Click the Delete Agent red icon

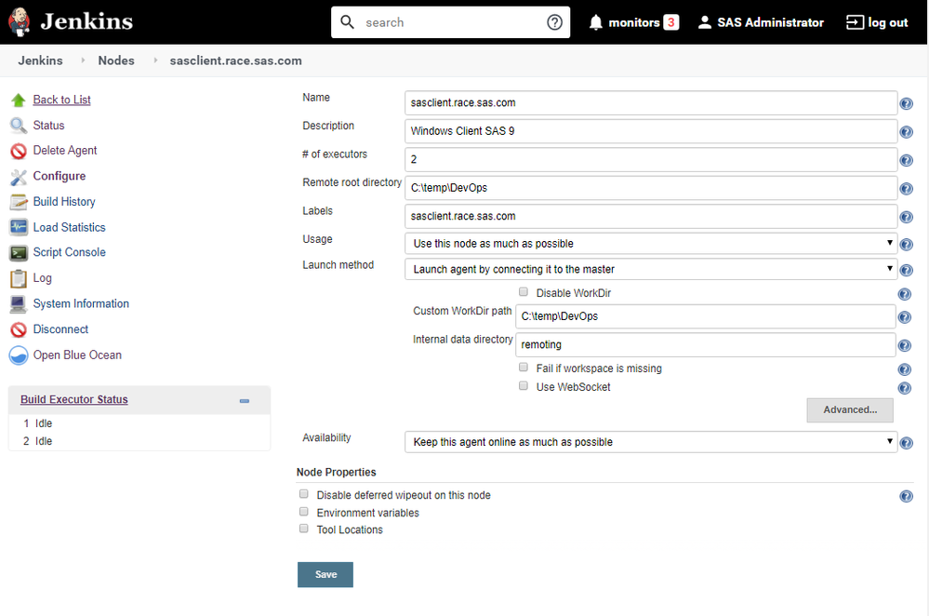click(18, 151)
